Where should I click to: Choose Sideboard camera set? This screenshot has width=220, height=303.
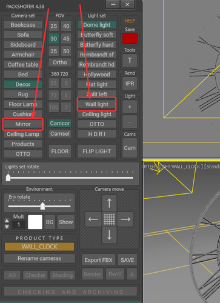point(23,45)
